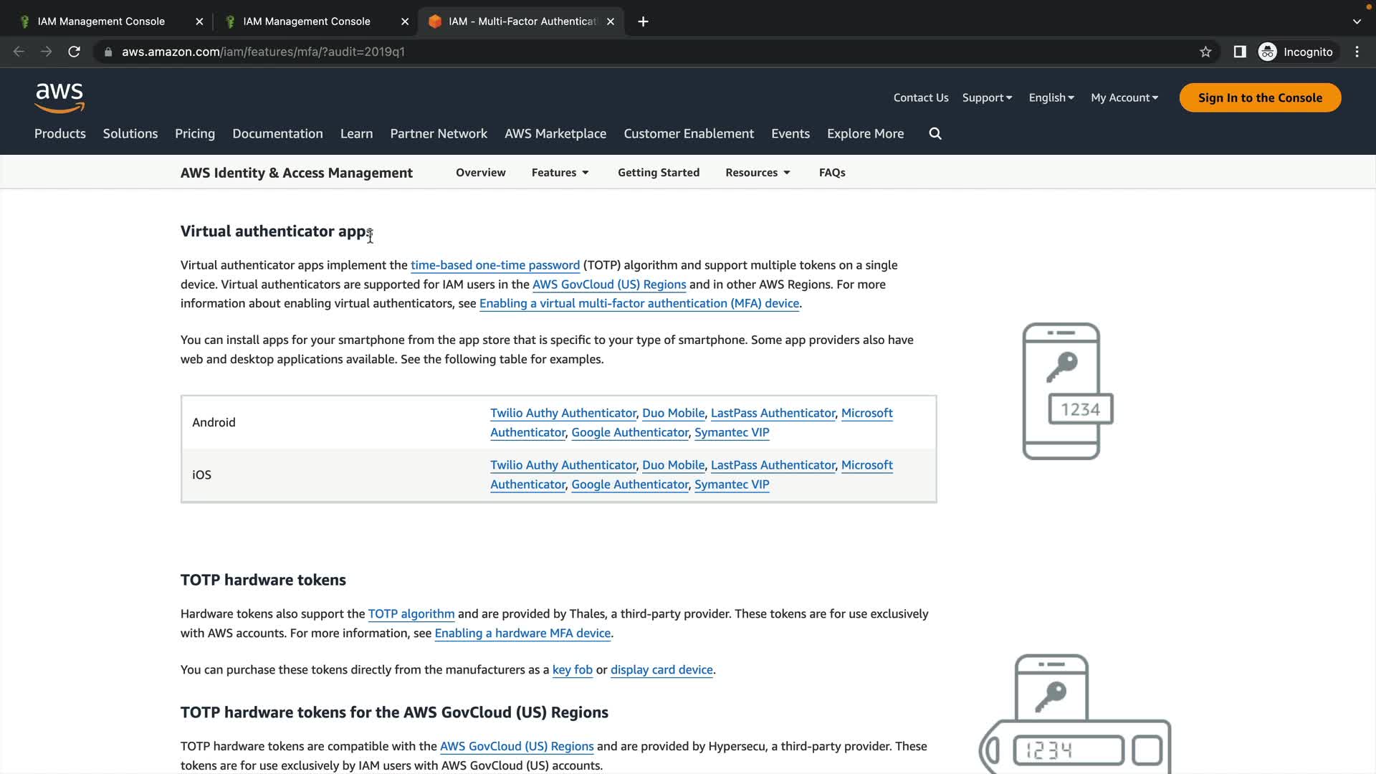Expand the Features dropdown
The width and height of the screenshot is (1376, 774).
click(560, 173)
